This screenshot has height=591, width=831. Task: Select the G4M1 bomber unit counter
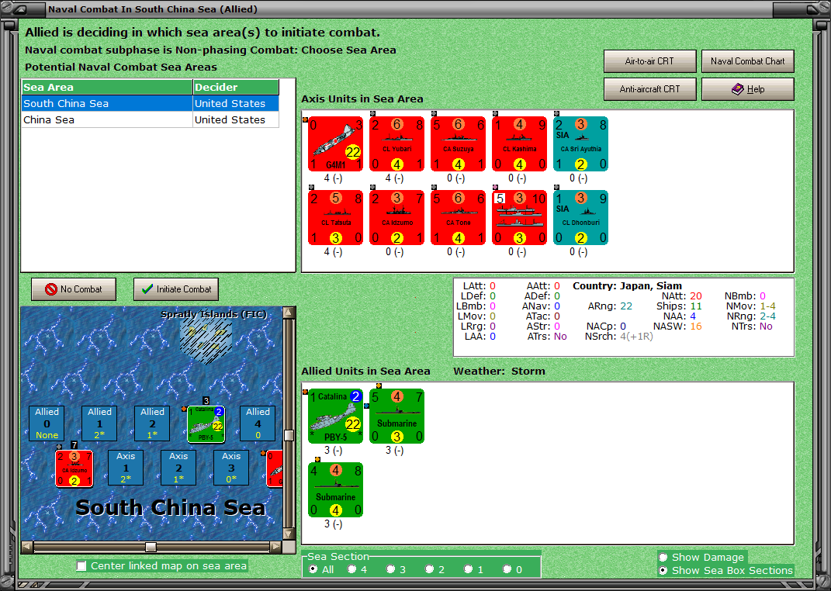click(x=335, y=144)
